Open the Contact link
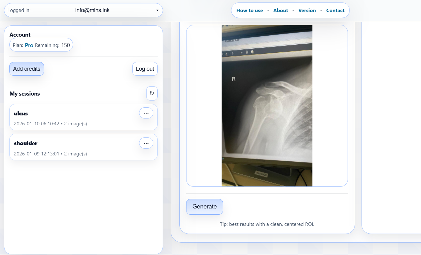Screen dimensions: 421x255 [335, 11]
